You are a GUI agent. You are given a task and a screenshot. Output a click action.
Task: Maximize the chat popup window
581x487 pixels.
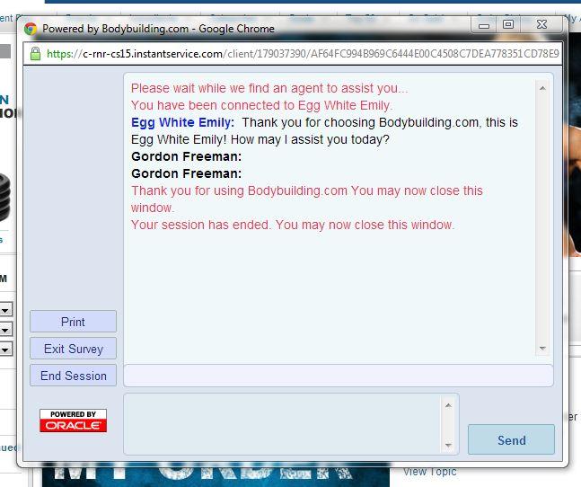click(x=508, y=24)
